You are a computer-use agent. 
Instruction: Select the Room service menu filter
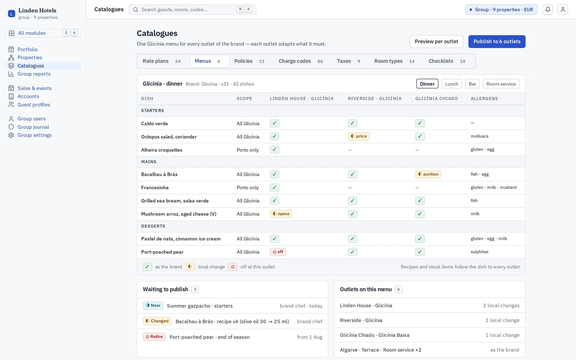(x=501, y=84)
